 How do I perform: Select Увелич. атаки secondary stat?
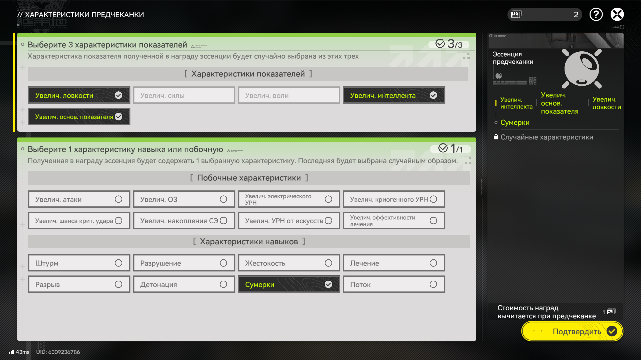tap(79, 199)
